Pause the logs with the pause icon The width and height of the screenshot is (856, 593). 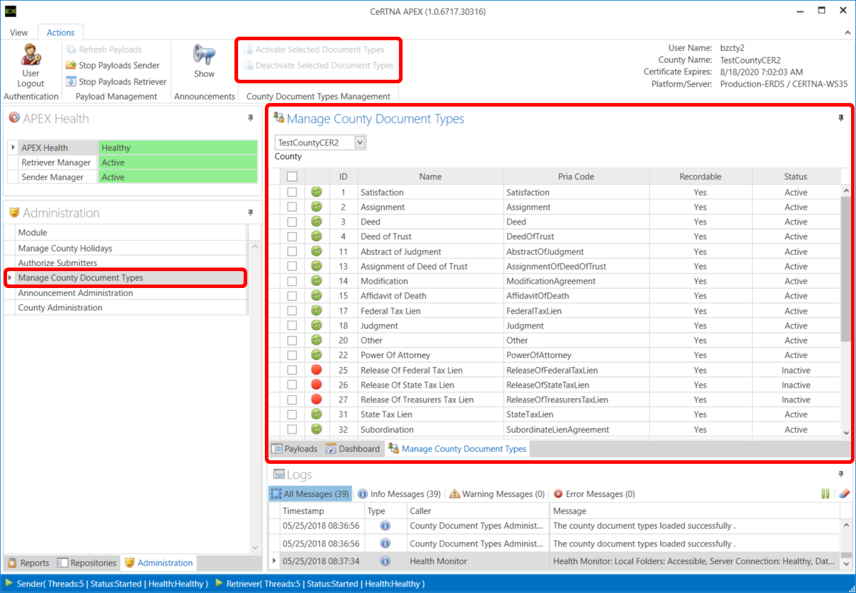point(826,494)
